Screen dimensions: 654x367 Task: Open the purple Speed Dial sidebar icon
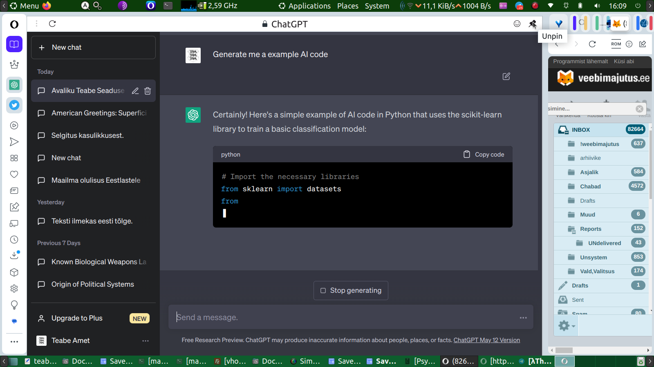[x=14, y=44]
